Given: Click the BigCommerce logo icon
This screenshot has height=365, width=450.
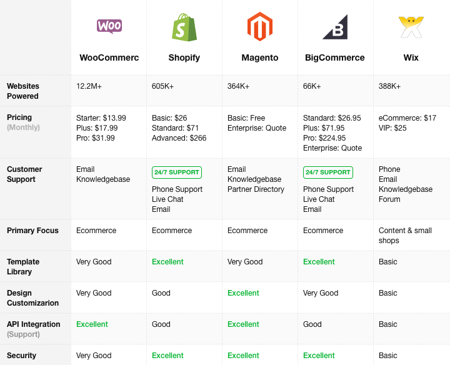Looking at the screenshot, I should pyautogui.click(x=335, y=27).
